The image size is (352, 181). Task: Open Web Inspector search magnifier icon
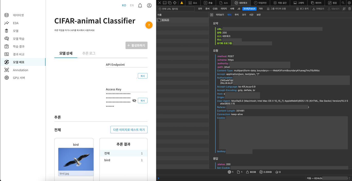[343, 3]
